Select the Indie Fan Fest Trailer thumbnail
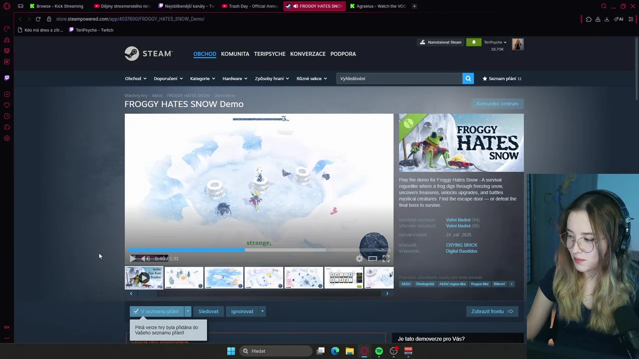Image resolution: width=639 pixels, height=359 pixels. pyautogui.click(x=144, y=278)
